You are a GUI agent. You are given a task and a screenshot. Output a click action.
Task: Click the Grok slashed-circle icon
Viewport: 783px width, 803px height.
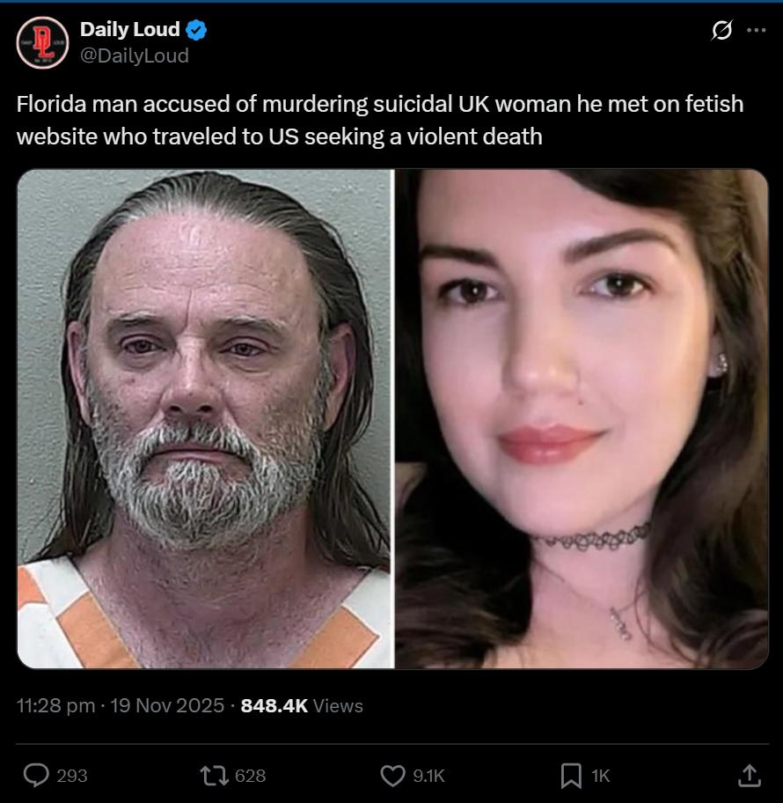pos(721,30)
